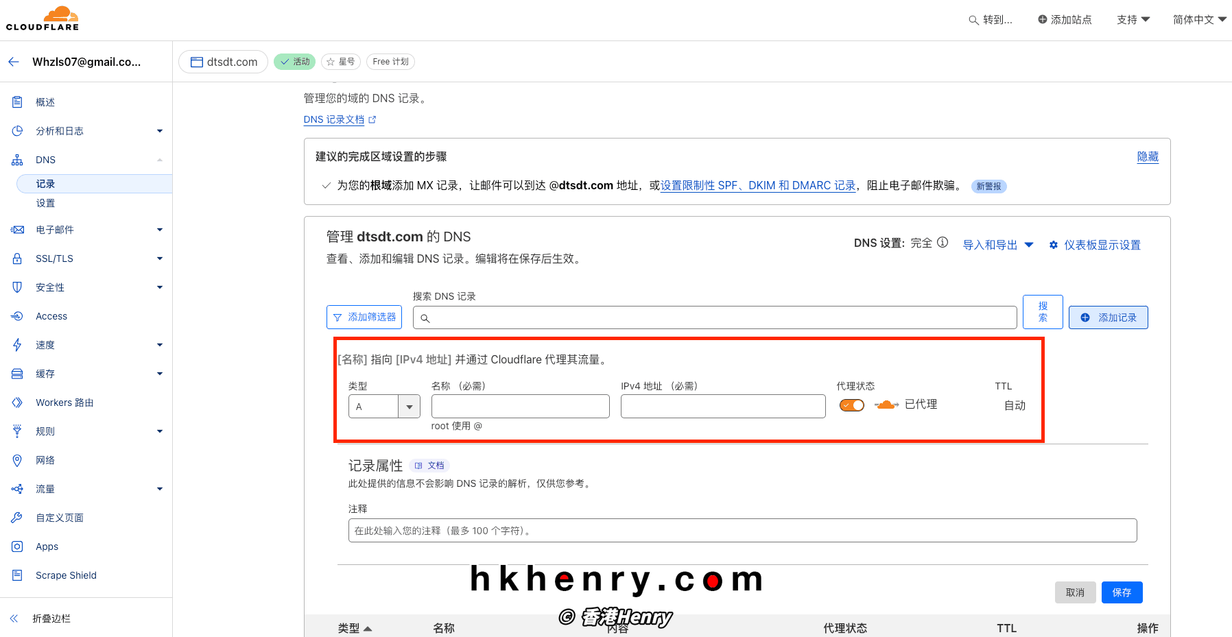
Task: Toggle the 代理状态 proxy switch
Action: 851,405
